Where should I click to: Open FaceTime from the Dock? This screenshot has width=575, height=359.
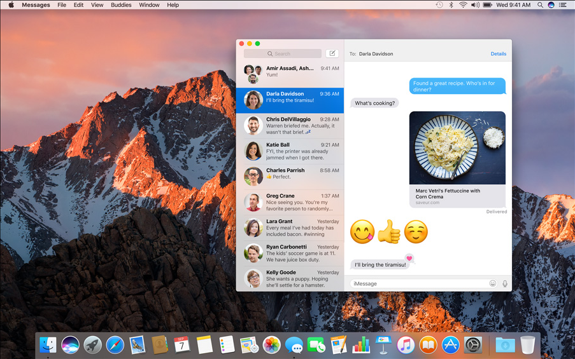click(x=316, y=344)
